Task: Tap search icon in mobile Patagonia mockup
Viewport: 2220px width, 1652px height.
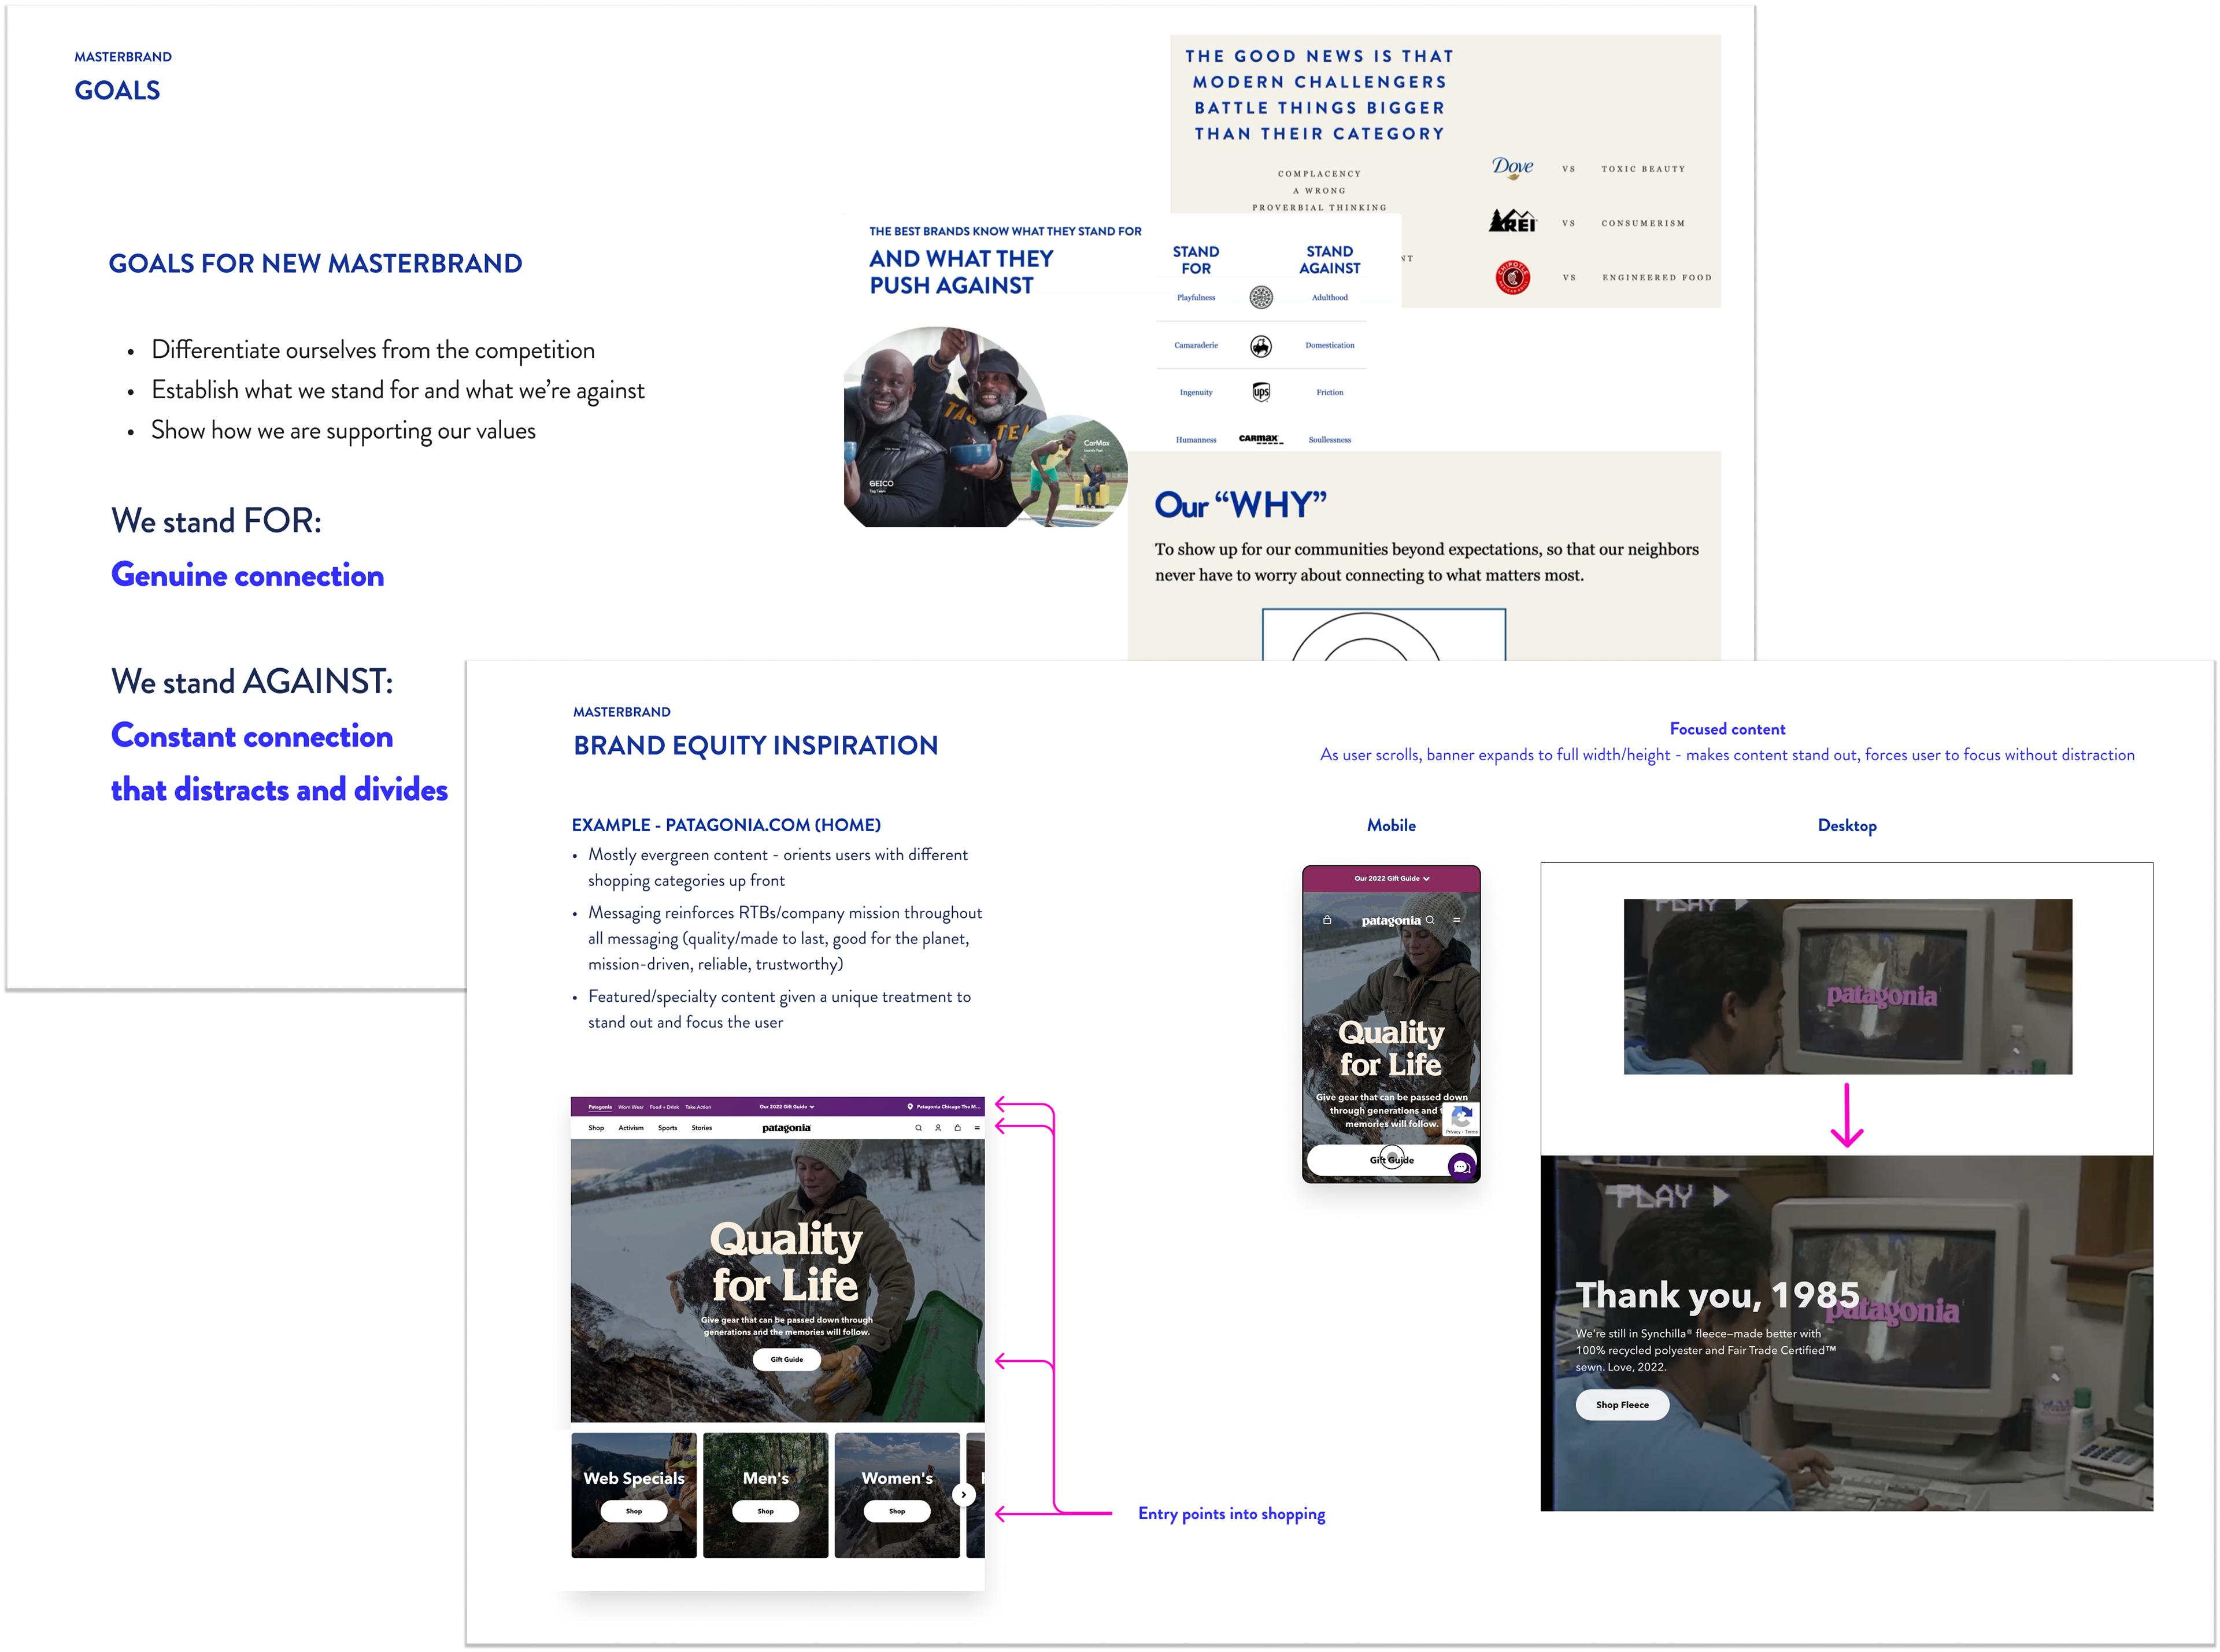Action: coord(1430,920)
